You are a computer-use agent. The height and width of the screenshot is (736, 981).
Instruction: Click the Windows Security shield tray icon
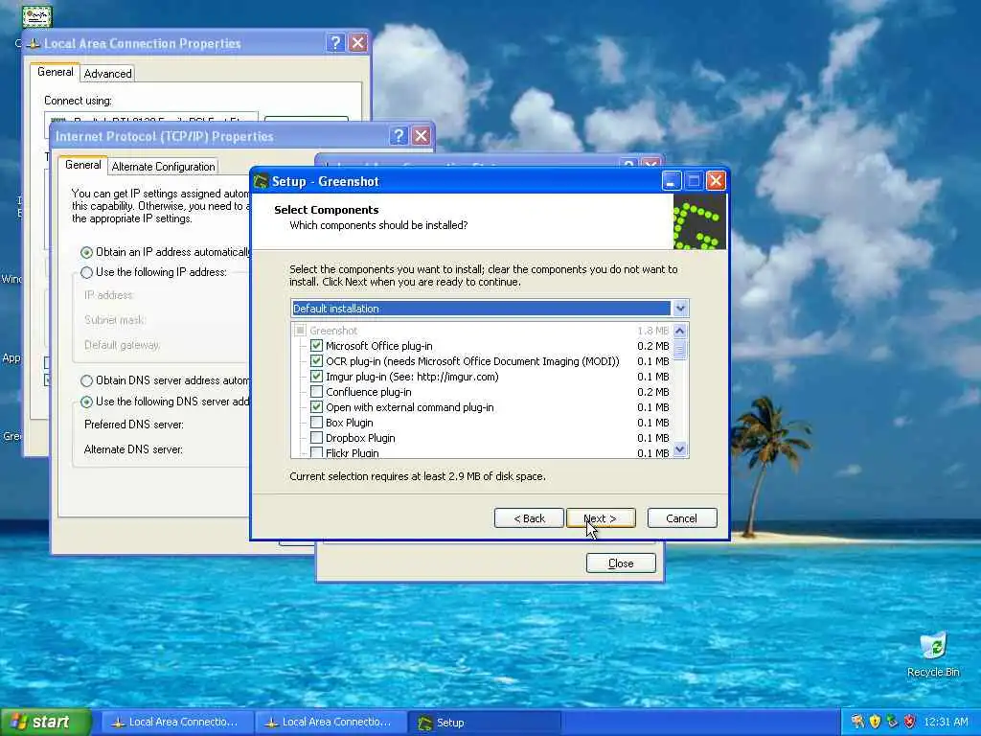pos(875,722)
